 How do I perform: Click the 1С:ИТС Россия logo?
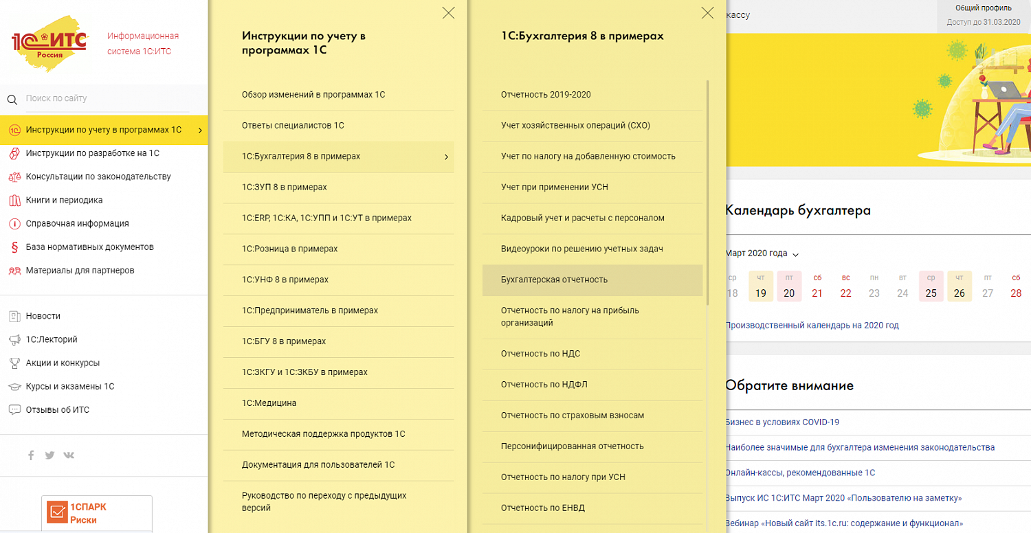point(49,44)
